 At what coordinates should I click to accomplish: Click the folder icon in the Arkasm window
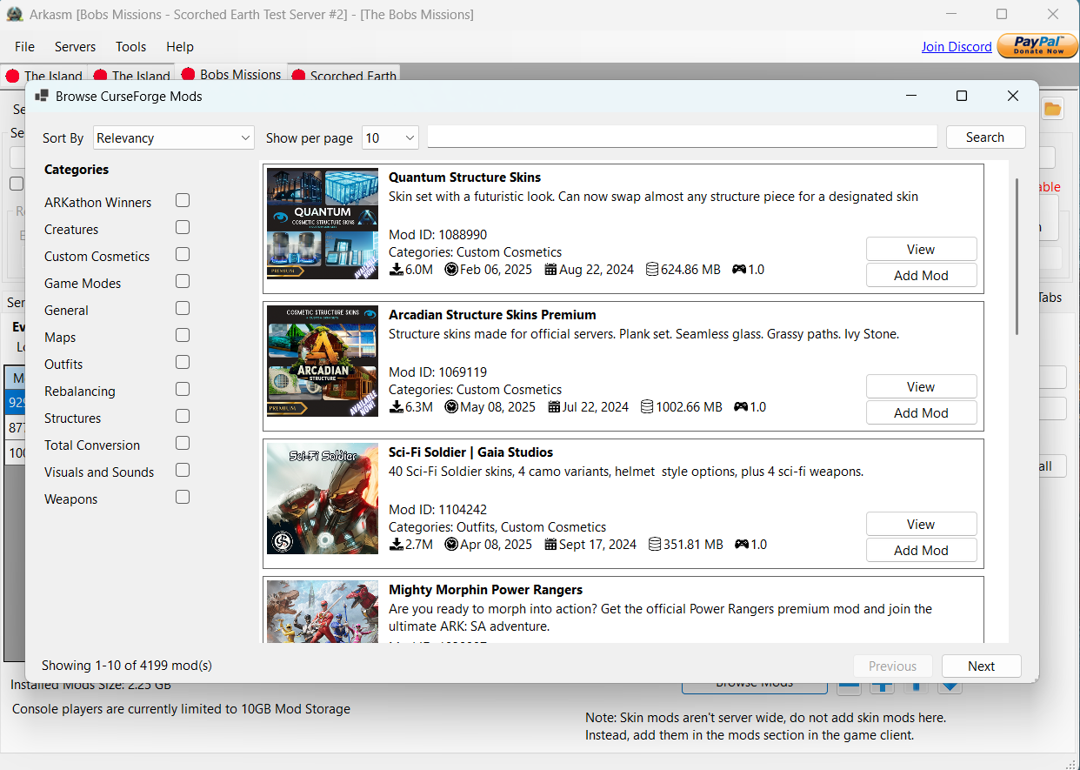pyautogui.click(x=1052, y=109)
